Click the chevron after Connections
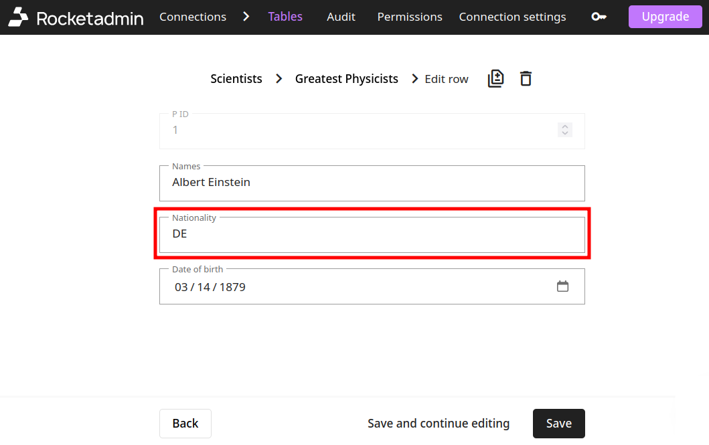 [x=246, y=17]
